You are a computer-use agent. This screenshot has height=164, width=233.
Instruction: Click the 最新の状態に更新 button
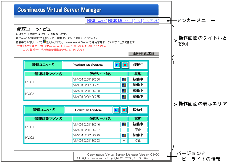143,54
